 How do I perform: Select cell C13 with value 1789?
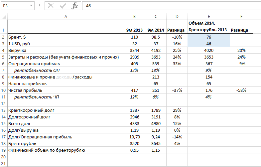point(156,110)
